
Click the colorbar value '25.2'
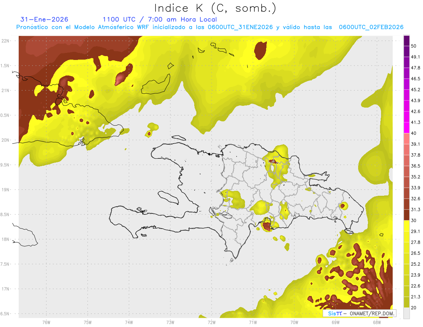(415, 264)
